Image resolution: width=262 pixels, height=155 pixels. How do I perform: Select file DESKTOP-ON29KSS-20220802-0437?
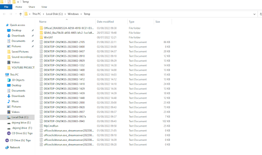point(64,52)
